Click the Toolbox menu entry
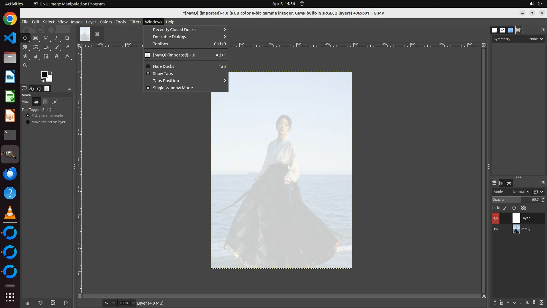Image resolution: width=547 pixels, height=308 pixels. point(161,44)
